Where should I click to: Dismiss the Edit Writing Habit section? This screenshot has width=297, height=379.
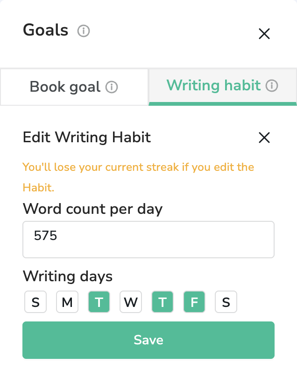pos(264,138)
